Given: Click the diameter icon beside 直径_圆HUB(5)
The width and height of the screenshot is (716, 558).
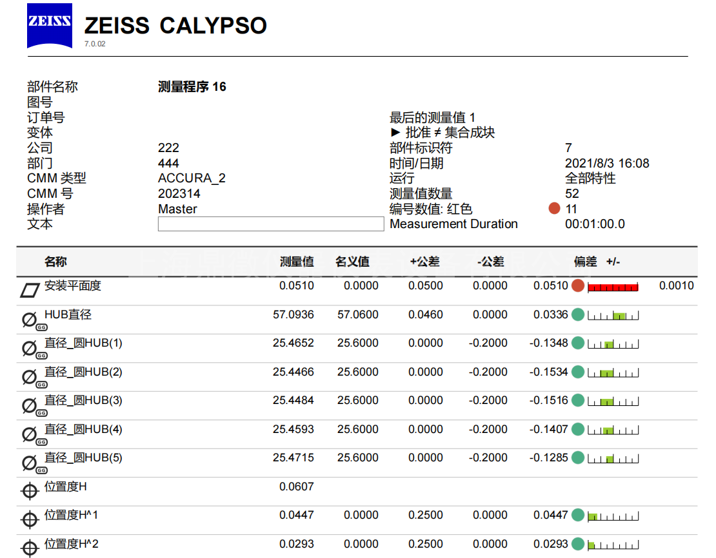Looking at the screenshot, I should coord(30,463).
